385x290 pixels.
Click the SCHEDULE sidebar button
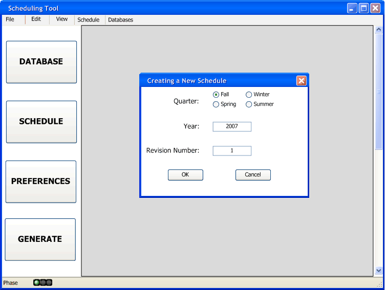[x=41, y=122]
